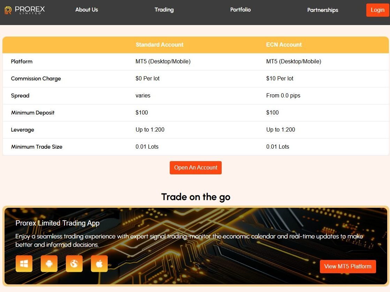Open the About Us menu
Screen dimensions: 390x292
[x=86, y=10]
